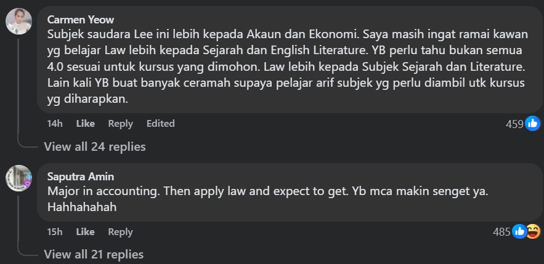Show edit history via Edited label
This screenshot has height=264, width=544.
[160, 124]
